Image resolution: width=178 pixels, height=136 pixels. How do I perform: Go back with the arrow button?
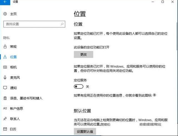[x=5, y=2]
